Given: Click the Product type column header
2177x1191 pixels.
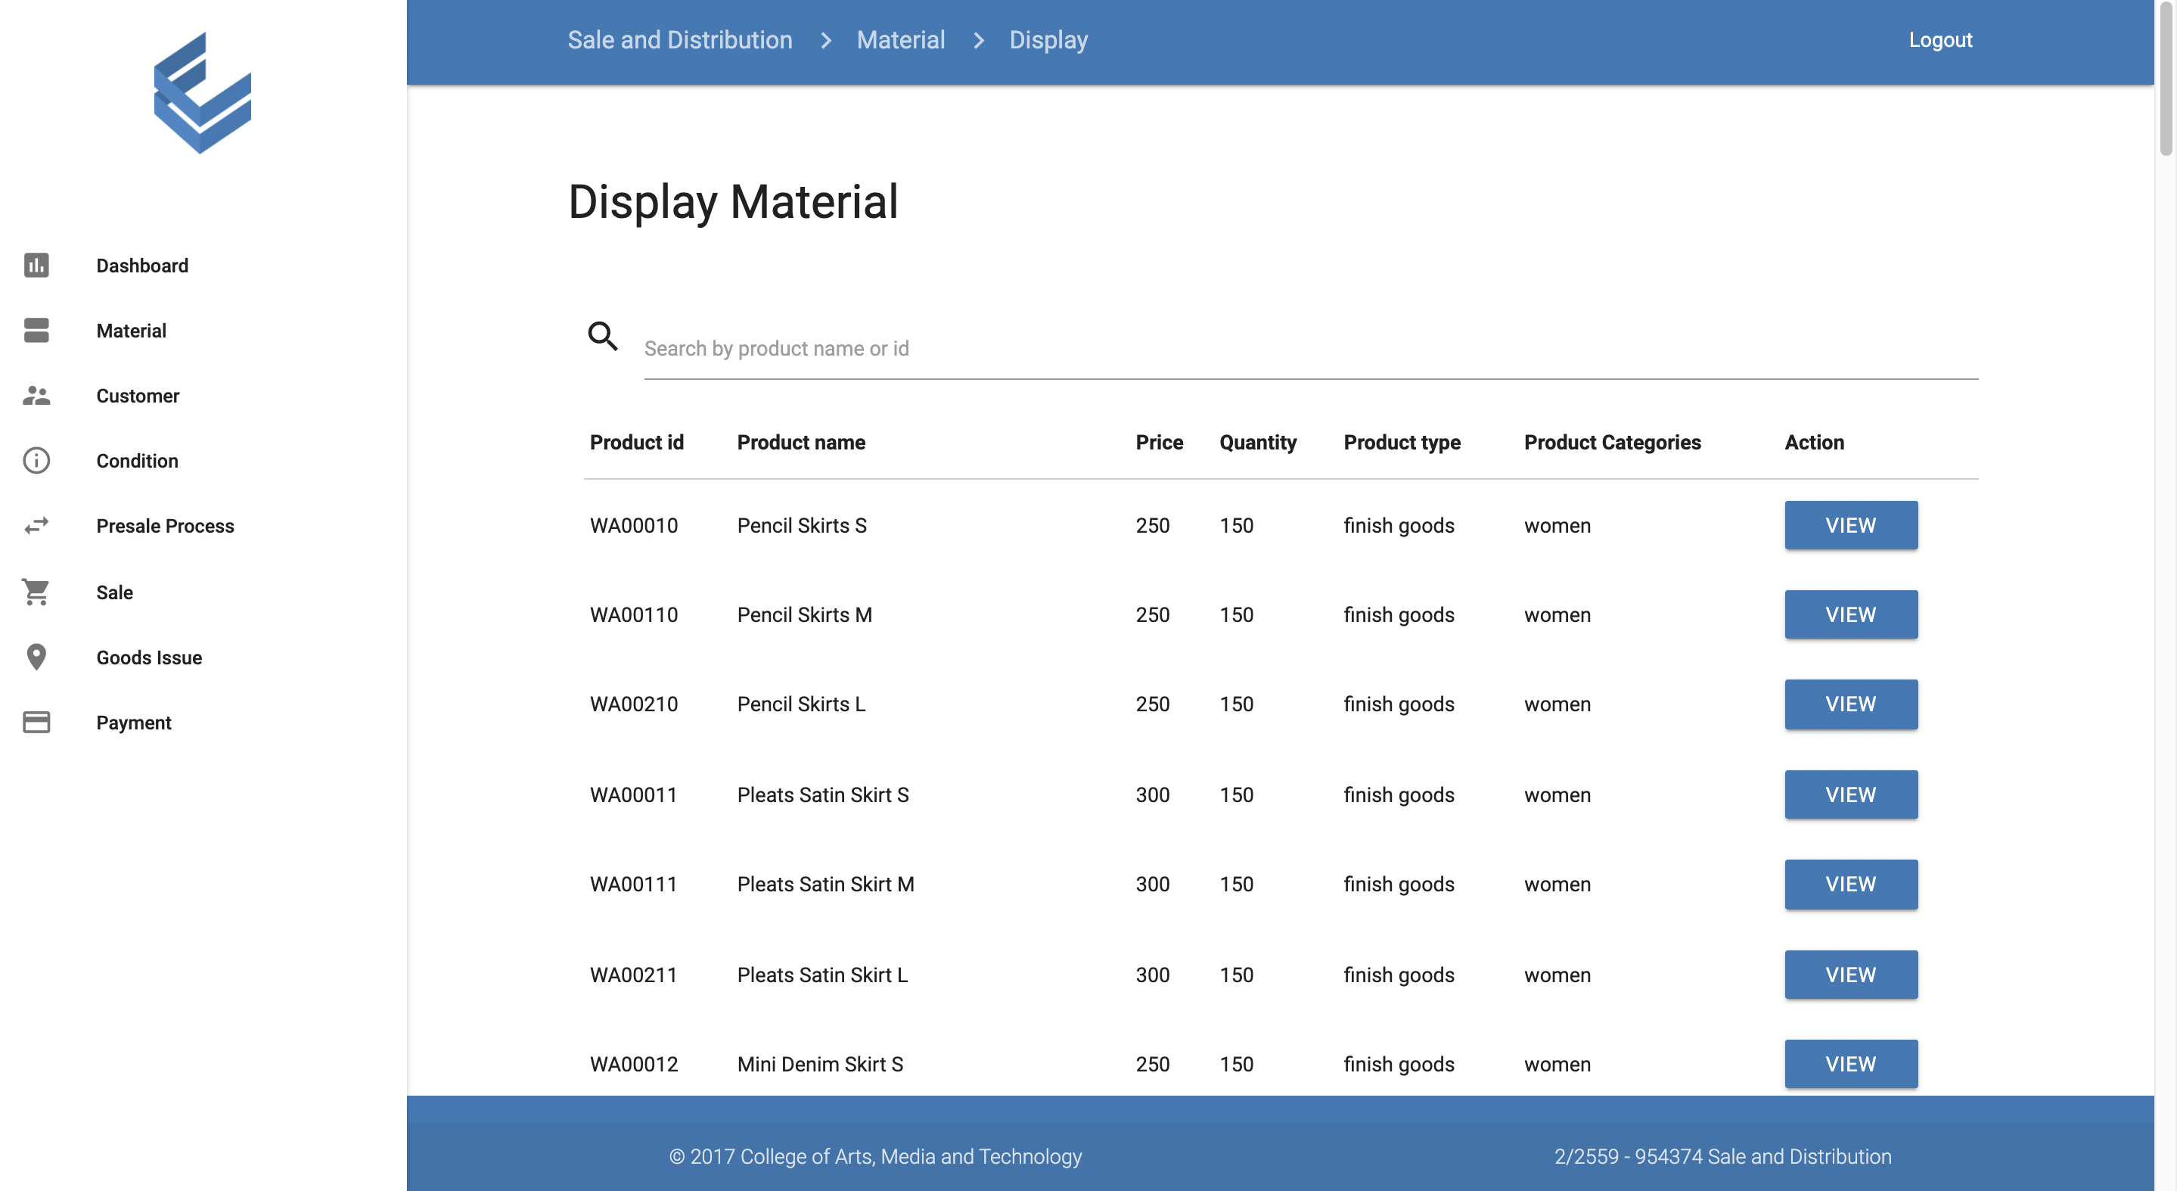Looking at the screenshot, I should pyautogui.click(x=1402, y=442).
